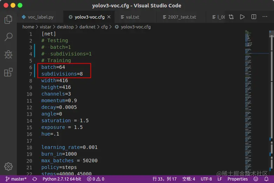Click the hue=.1 line
Viewport: 274px width, 183px height.
50,134
